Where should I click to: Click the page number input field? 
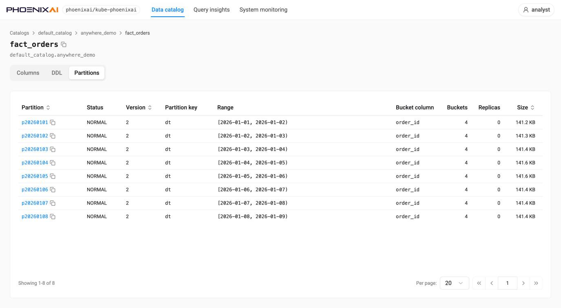coord(508,283)
